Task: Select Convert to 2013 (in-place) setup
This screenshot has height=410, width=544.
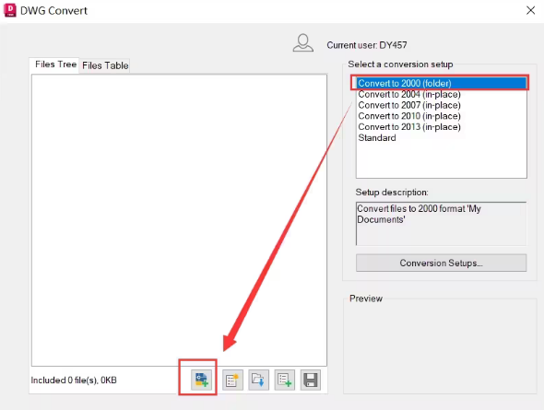Action: click(409, 127)
